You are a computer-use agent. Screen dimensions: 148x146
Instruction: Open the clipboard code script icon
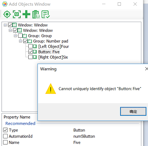click(x=36, y=14)
